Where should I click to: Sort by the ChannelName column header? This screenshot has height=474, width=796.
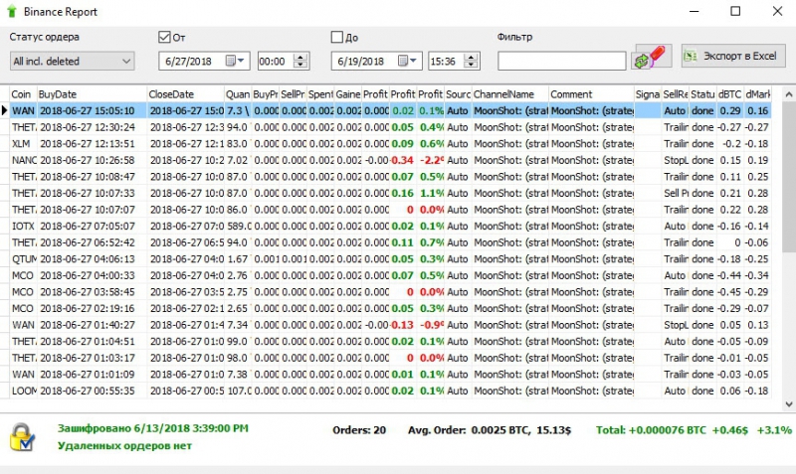(510, 94)
